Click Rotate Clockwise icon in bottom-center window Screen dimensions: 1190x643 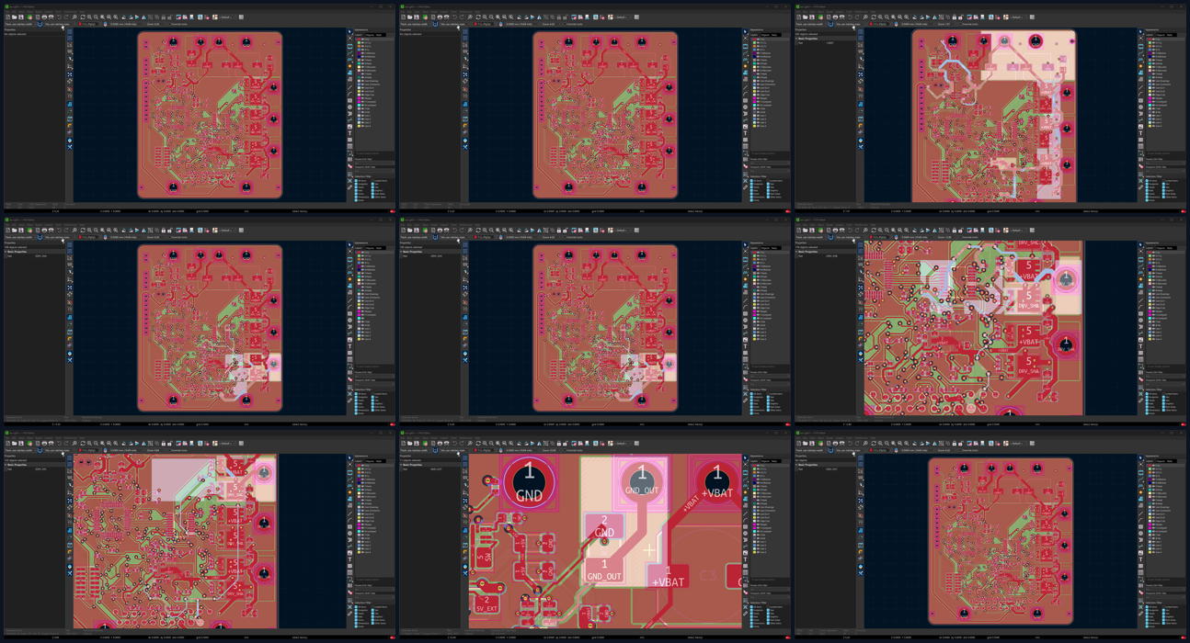tap(526, 443)
